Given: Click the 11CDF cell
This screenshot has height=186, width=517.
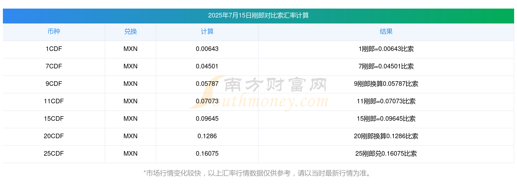Looking at the screenshot, I should pyautogui.click(x=54, y=101).
